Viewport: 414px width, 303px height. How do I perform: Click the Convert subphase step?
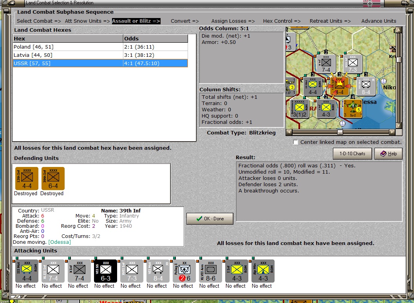[185, 21]
